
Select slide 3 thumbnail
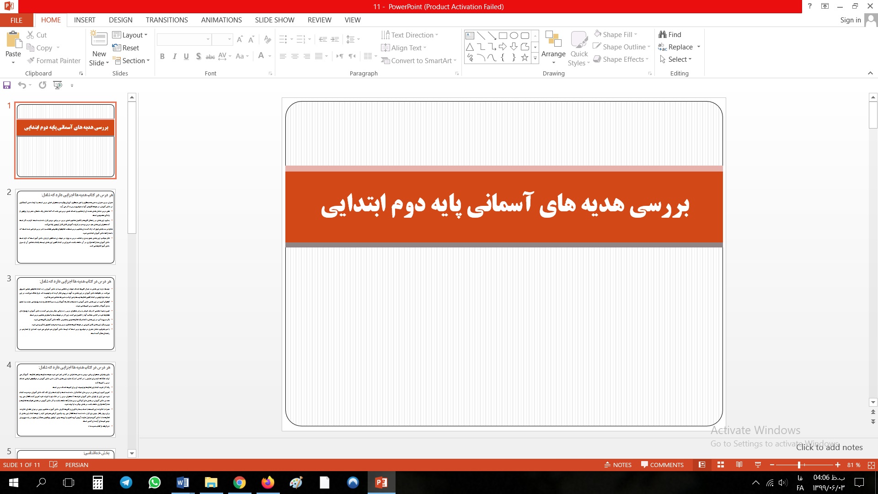coord(65,313)
